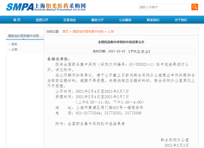Open the SMPA site logo

coord(46,7)
